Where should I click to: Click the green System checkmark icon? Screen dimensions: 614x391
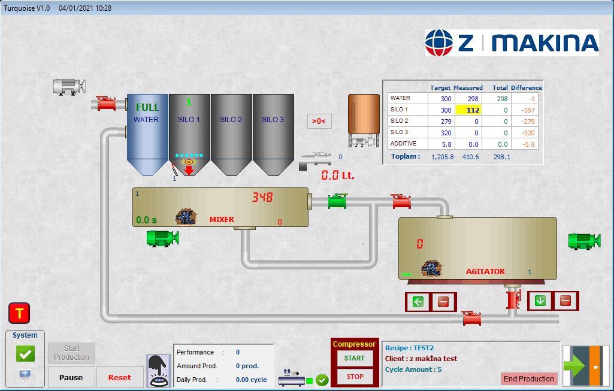[x=25, y=354]
